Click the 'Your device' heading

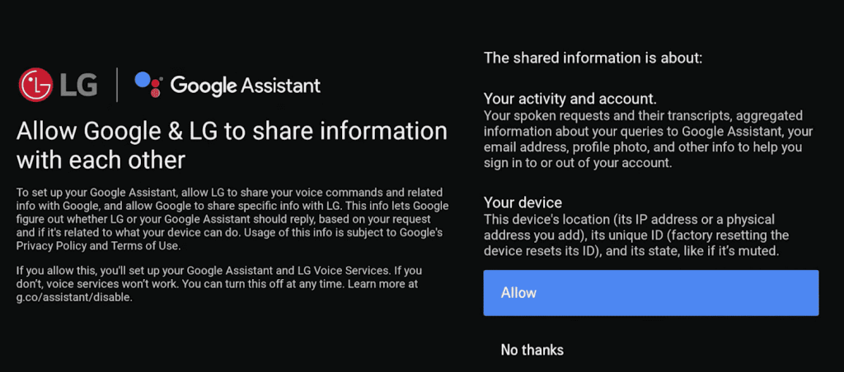tap(523, 202)
